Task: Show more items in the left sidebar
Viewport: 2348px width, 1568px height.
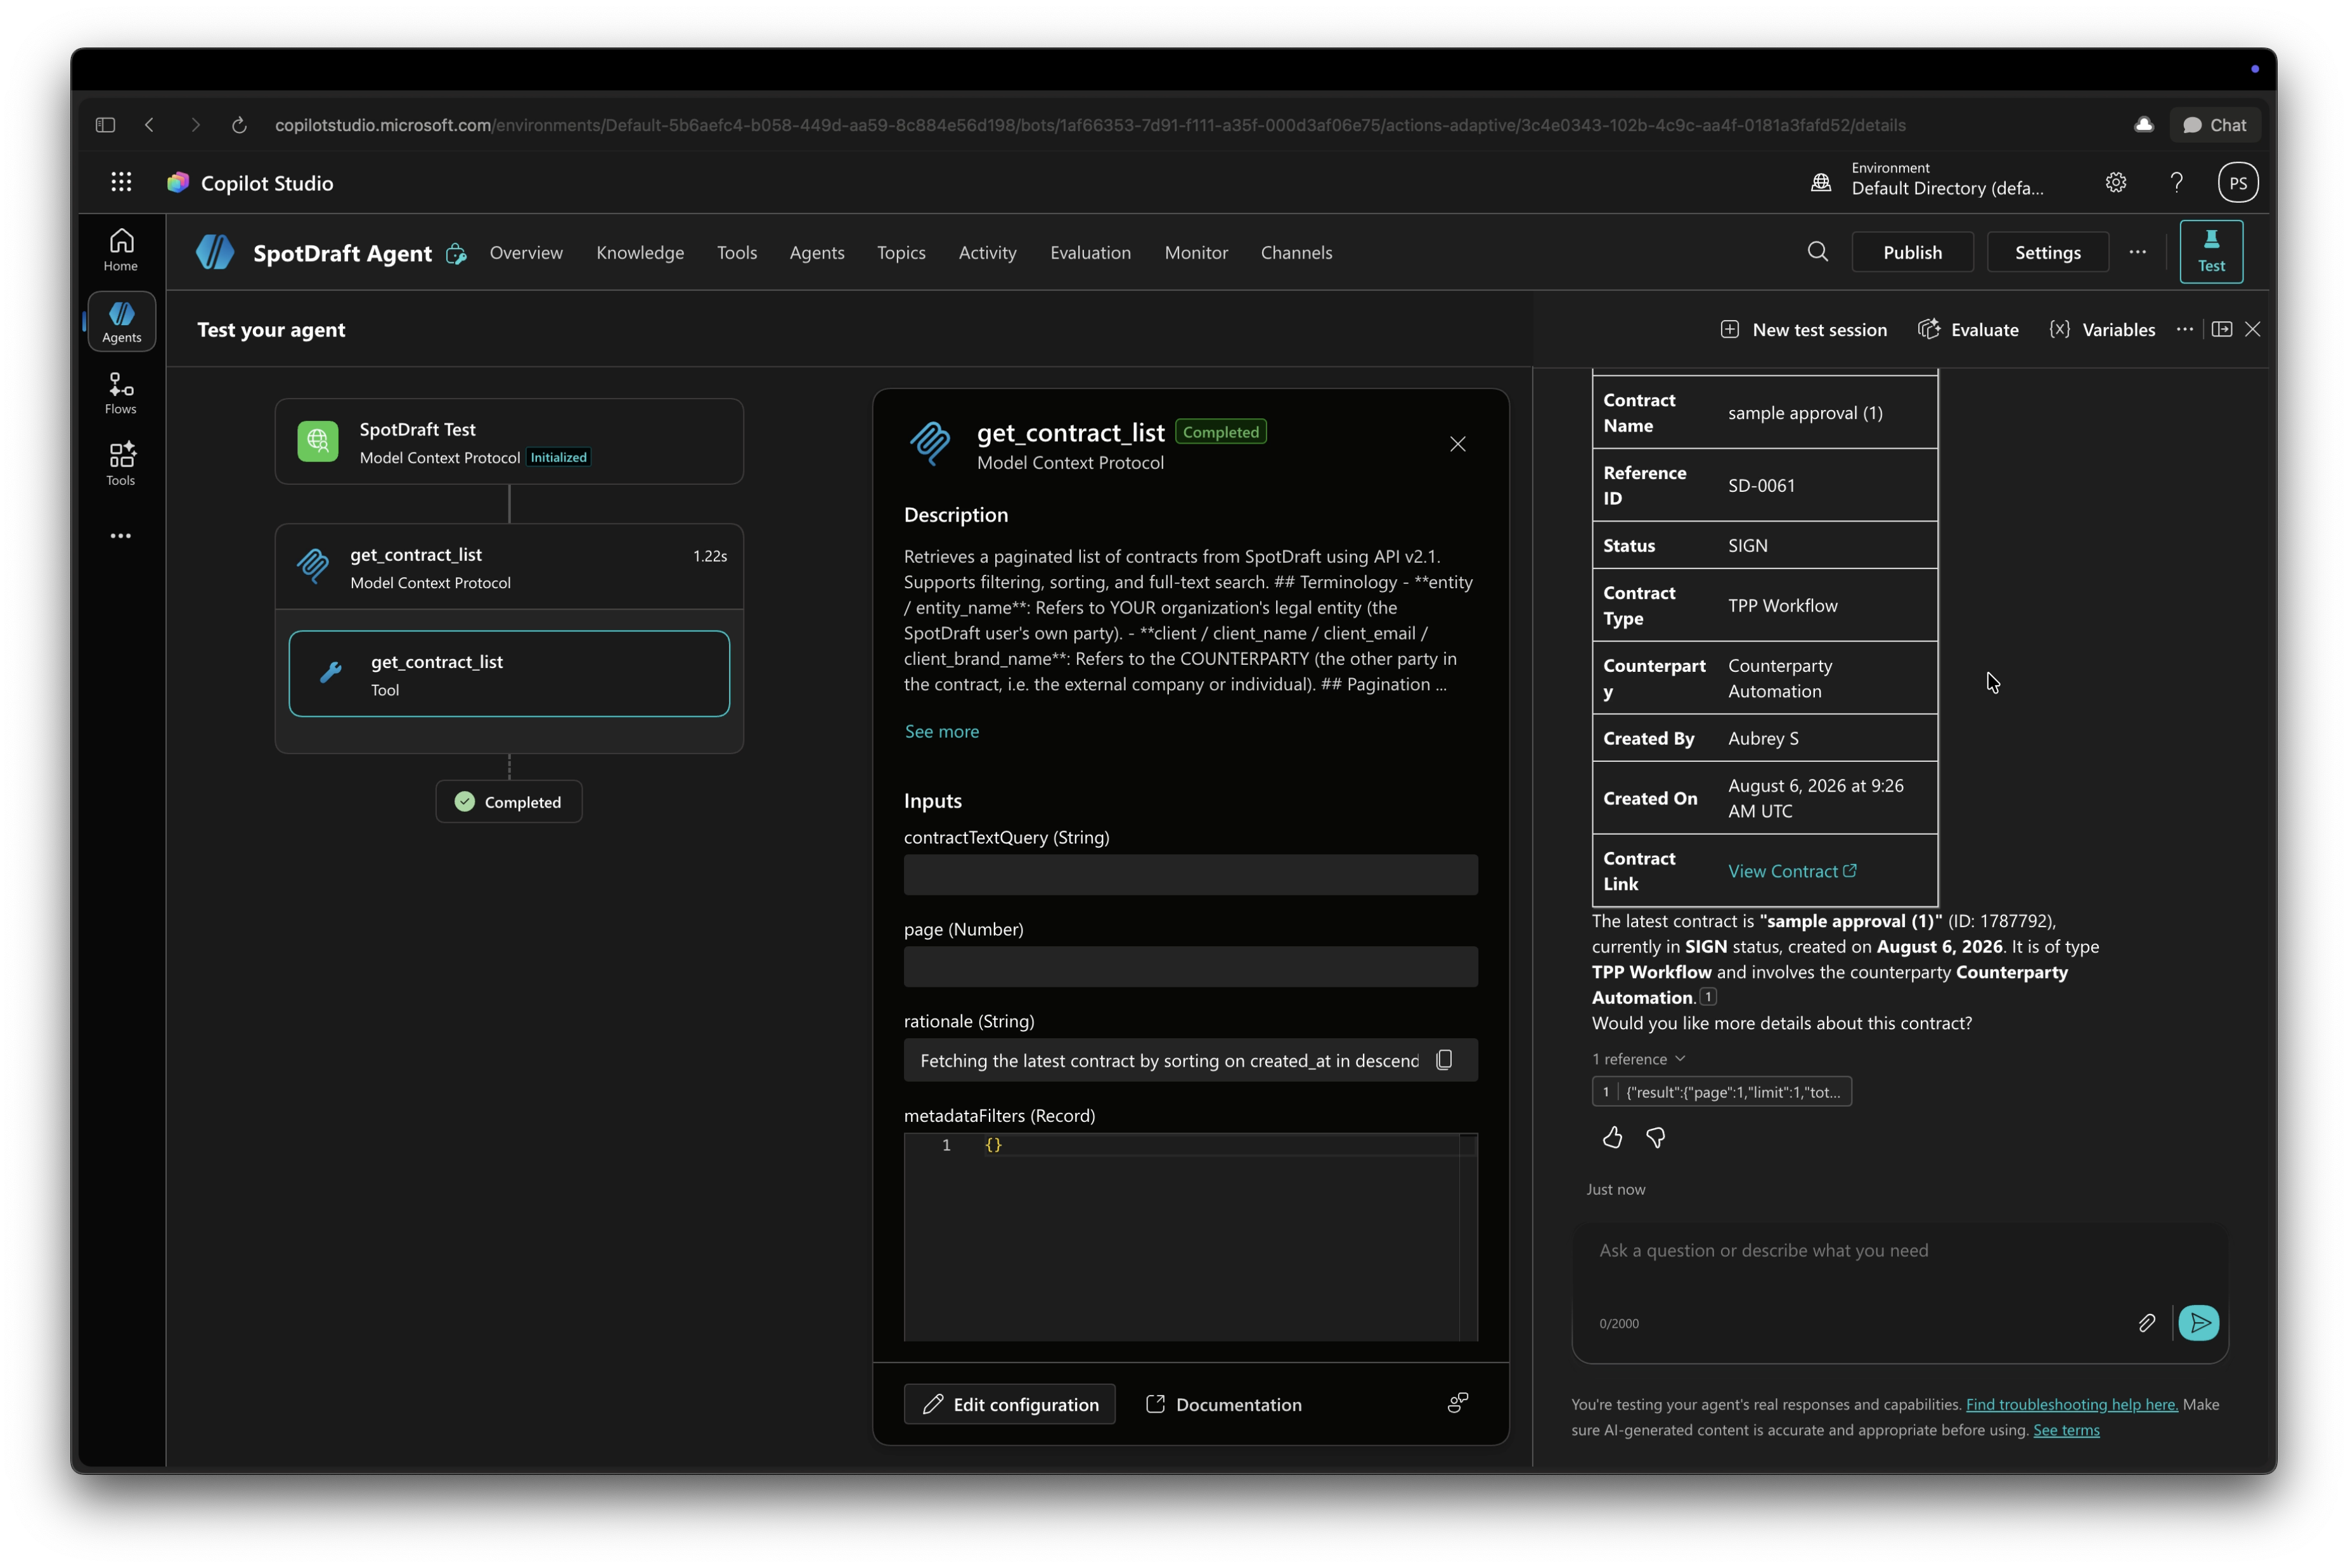Action: (121, 536)
